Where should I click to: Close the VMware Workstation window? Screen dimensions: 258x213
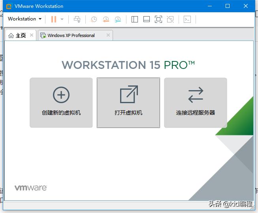click(x=246, y=6)
